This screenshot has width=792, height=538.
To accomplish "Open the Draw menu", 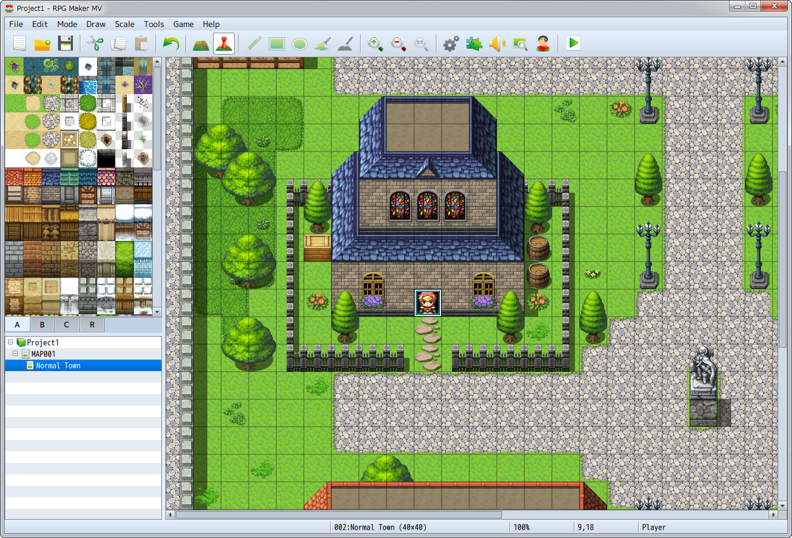I will (x=96, y=24).
